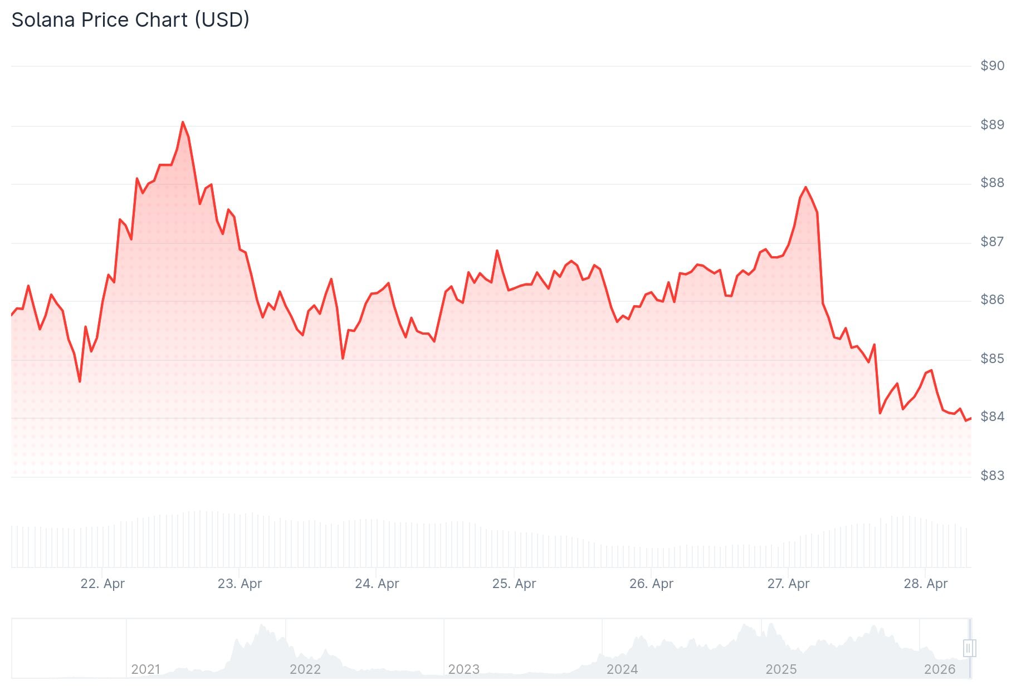The image size is (1016, 695).
Task: Click the 24. Apr date label
Action: (377, 584)
